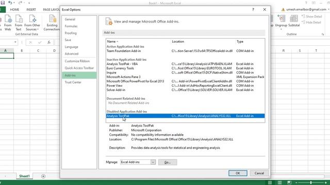
Task: Click the insert function fx icon
Action: (49, 42)
